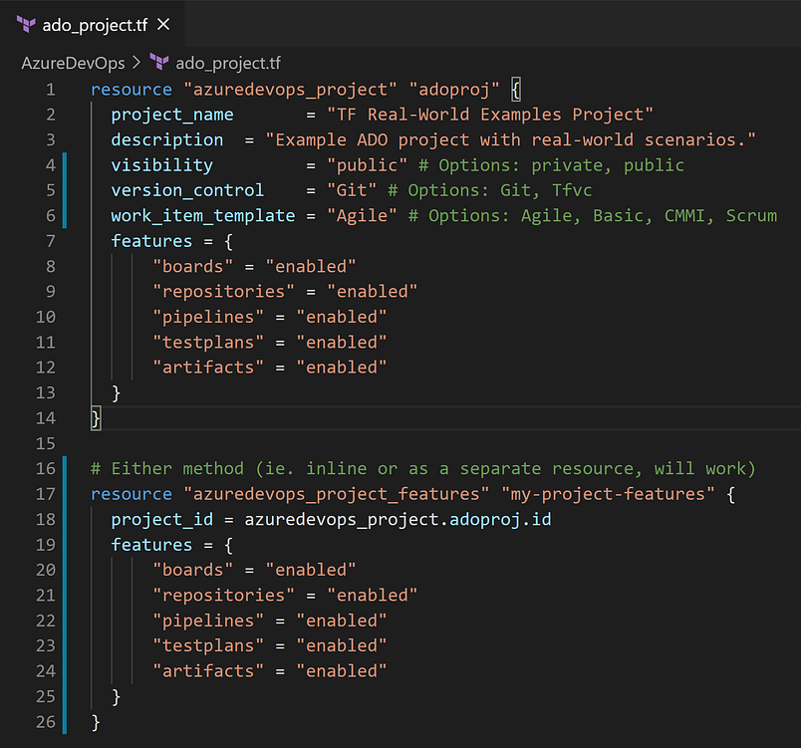Click line number 14 in the gutter
Image resolution: width=801 pixels, height=748 pixels.
[46, 418]
